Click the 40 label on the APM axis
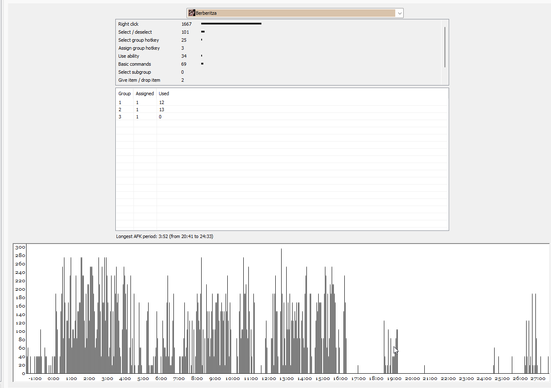The height and width of the screenshot is (388, 551). coord(22,356)
